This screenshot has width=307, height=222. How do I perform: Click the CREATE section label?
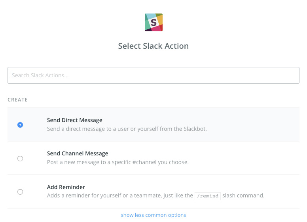pos(18,100)
